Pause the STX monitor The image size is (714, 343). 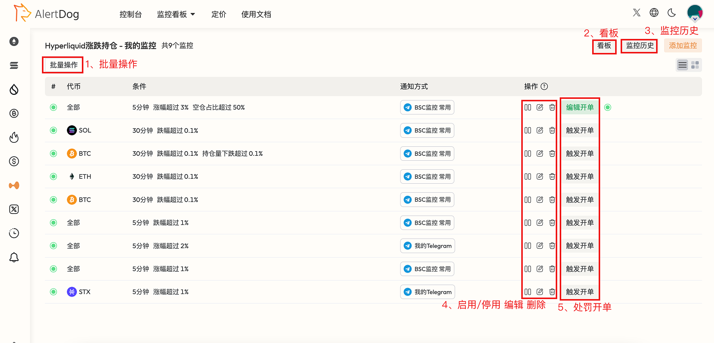pos(528,292)
